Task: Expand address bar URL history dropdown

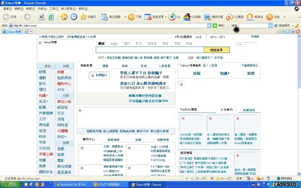Action: point(209,25)
